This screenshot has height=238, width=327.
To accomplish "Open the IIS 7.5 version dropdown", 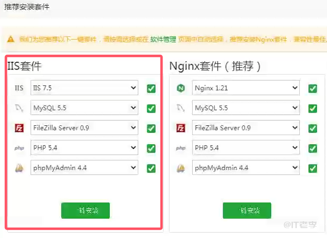I will point(84,88).
